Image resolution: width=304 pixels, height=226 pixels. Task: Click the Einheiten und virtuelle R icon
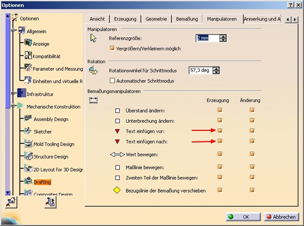click(x=28, y=80)
